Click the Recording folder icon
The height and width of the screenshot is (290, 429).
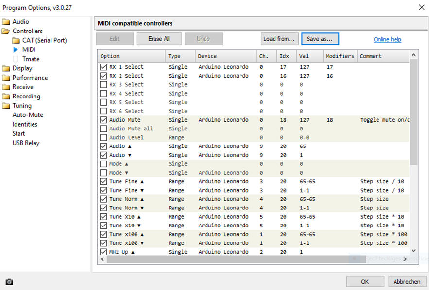click(6, 97)
